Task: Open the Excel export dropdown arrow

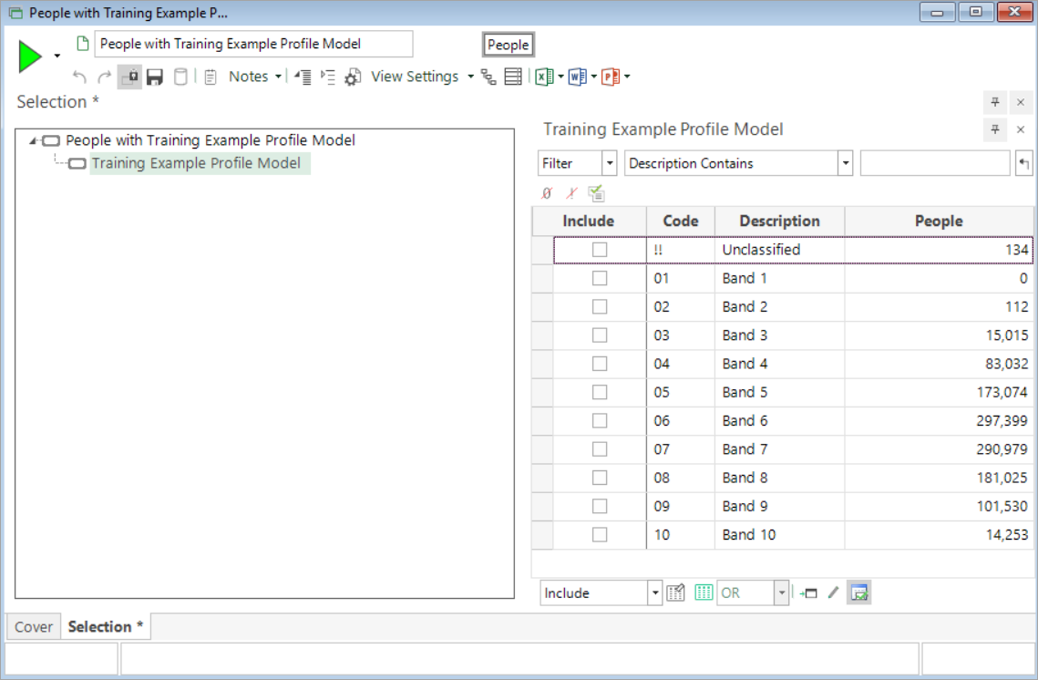Action: pyautogui.click(x=560, y=77)
